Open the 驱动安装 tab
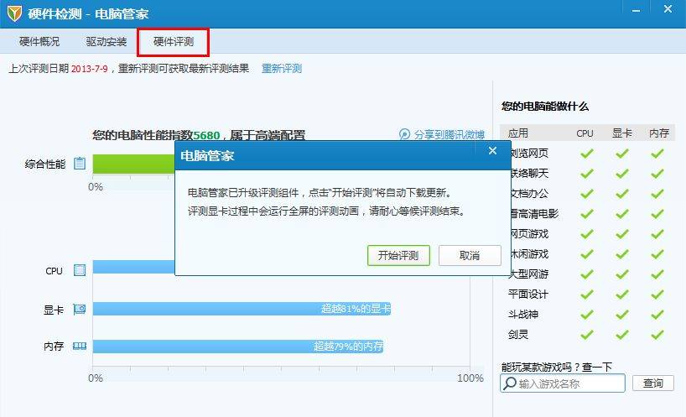The height and width of the screenshot is (417, 686). 107,41
